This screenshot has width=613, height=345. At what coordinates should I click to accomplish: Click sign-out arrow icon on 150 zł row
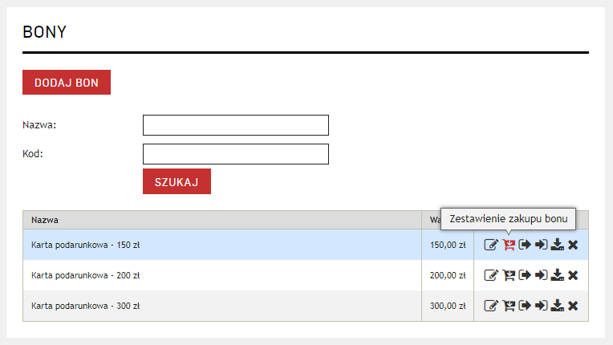point(525,245)
